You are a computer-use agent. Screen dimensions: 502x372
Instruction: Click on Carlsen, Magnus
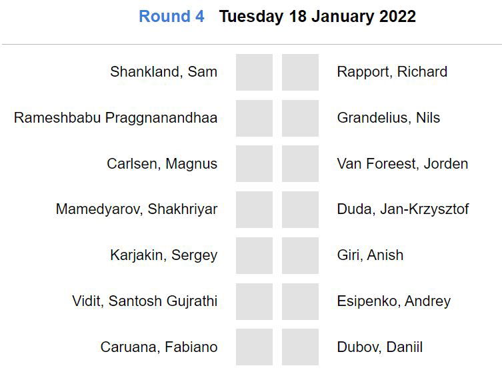click(162, 164)
